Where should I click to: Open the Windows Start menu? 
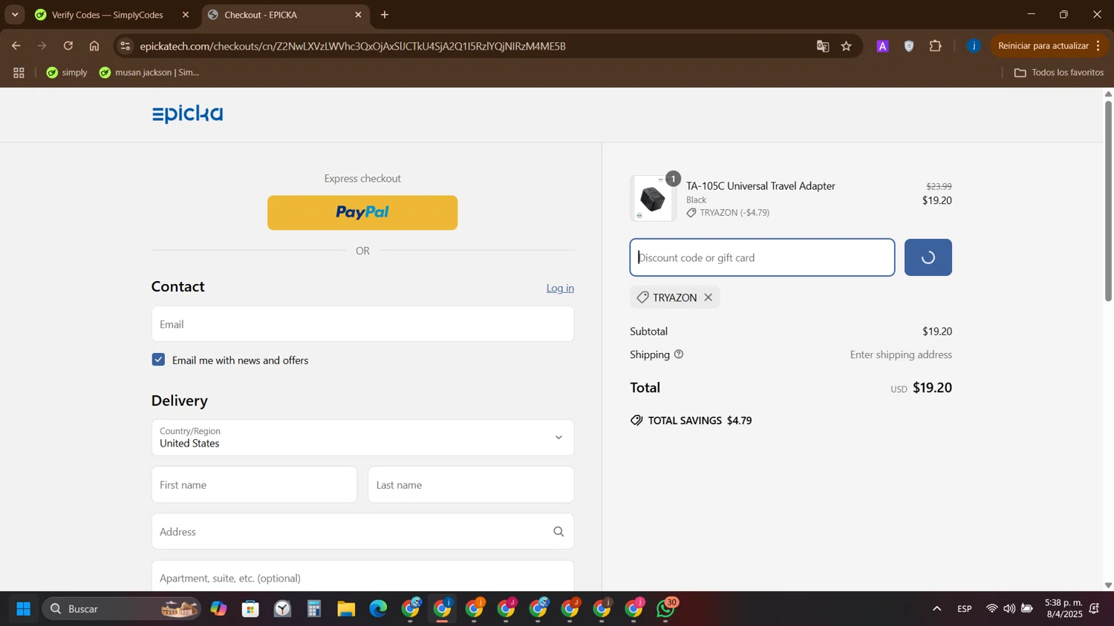click(x=23, y=609)
